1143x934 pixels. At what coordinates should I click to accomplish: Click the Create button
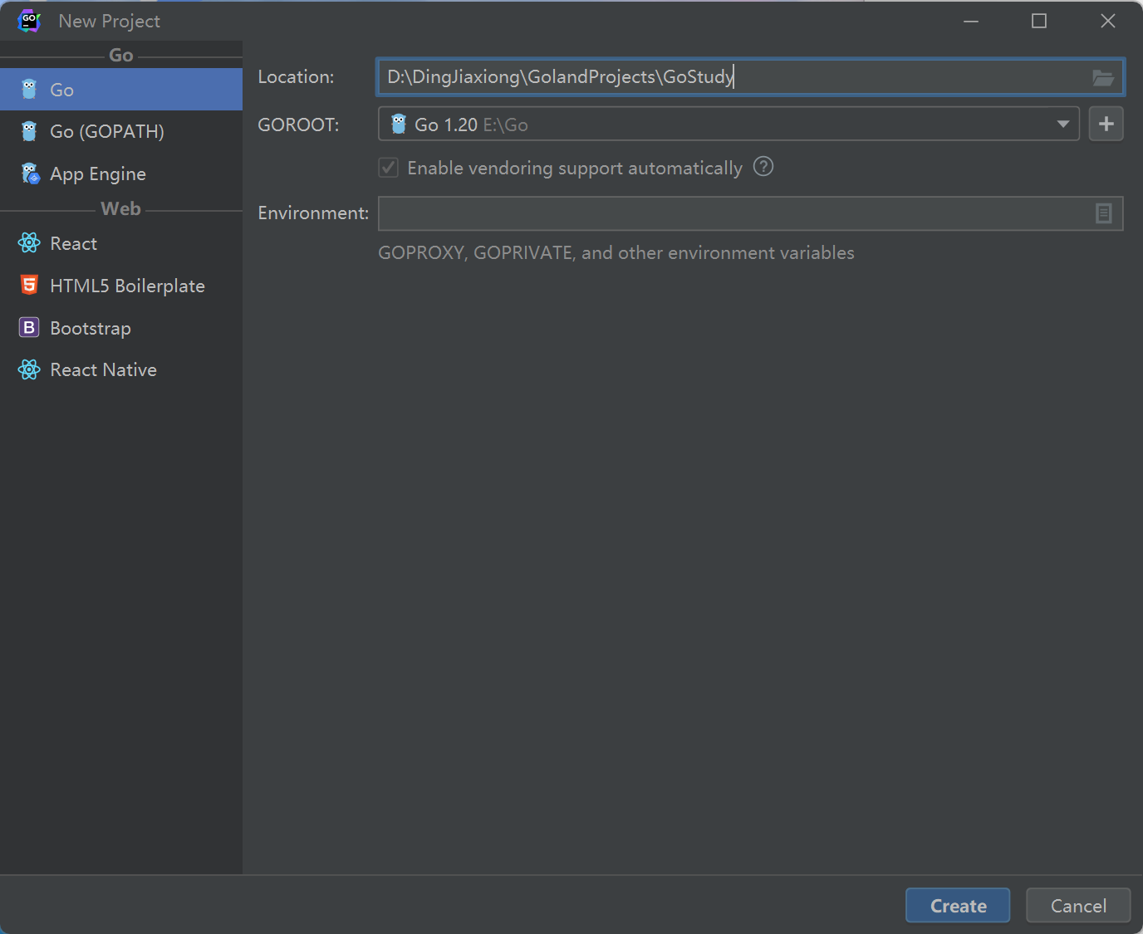click(958, 906)
